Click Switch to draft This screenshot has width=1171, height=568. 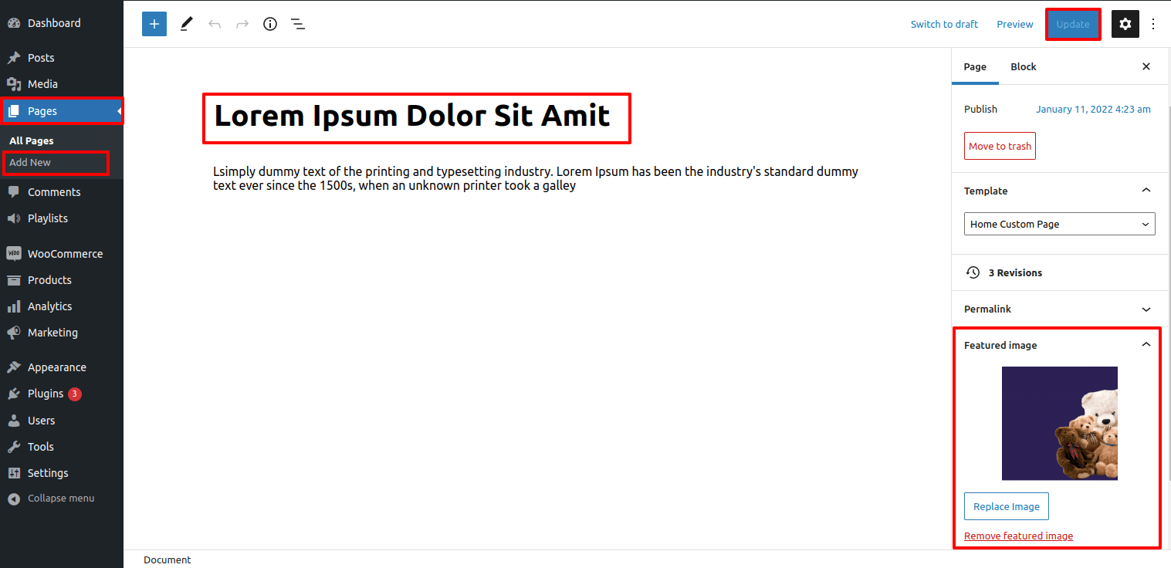(x=944, y=24)
